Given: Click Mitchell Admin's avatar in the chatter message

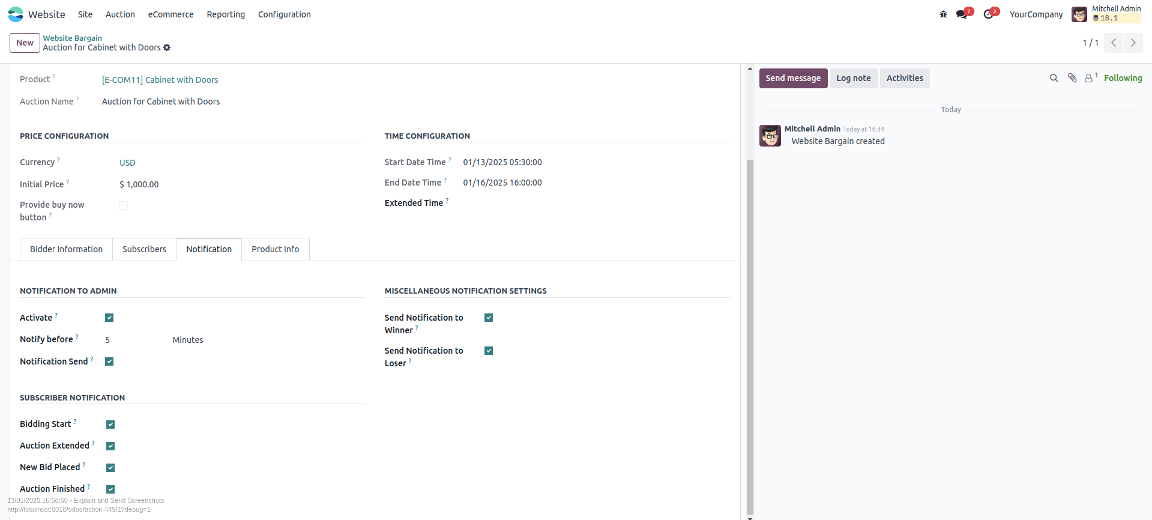Looking at the screenshot, I should pyautogui.click(x=770, y=136).
